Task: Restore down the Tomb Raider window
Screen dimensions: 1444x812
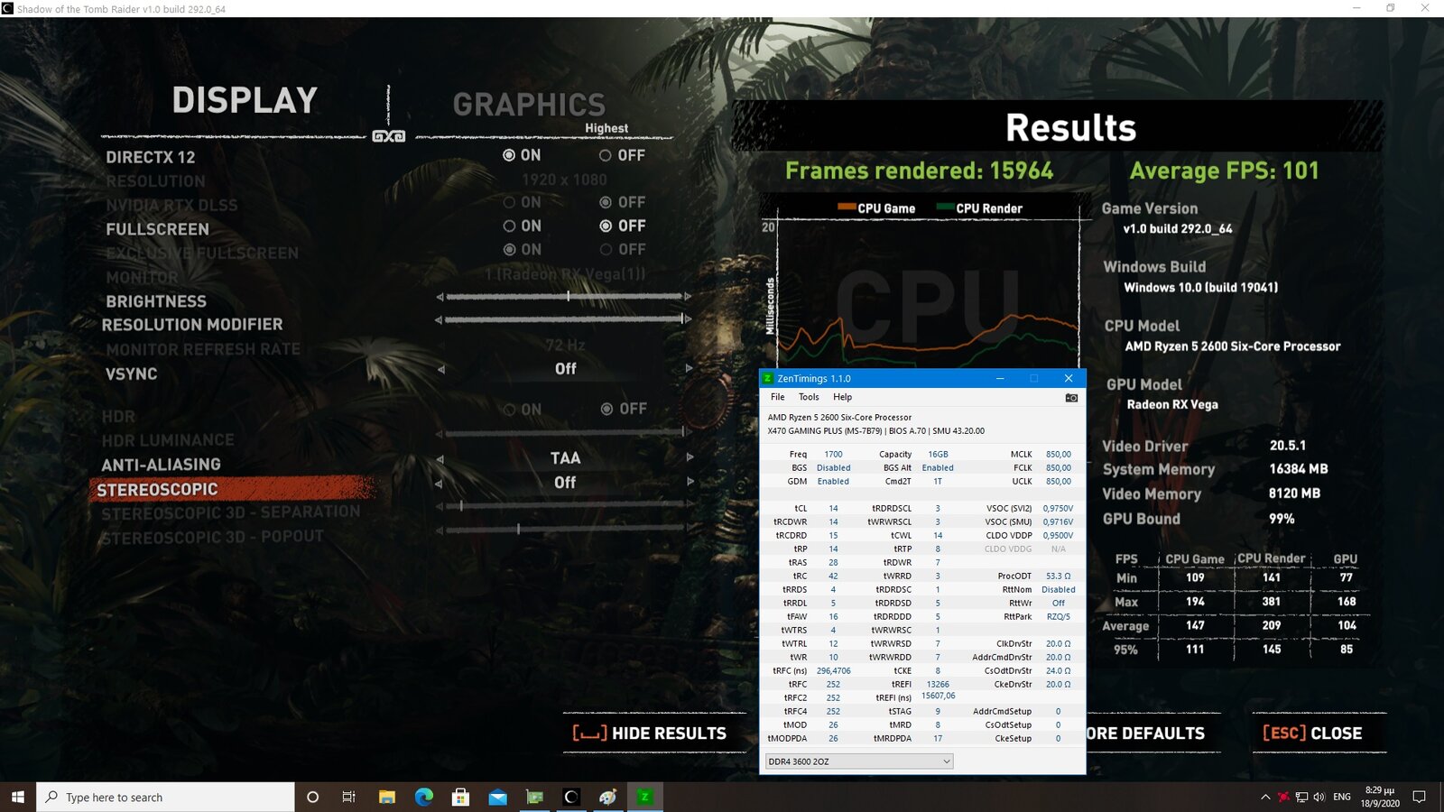Action: click(1391, 8)
